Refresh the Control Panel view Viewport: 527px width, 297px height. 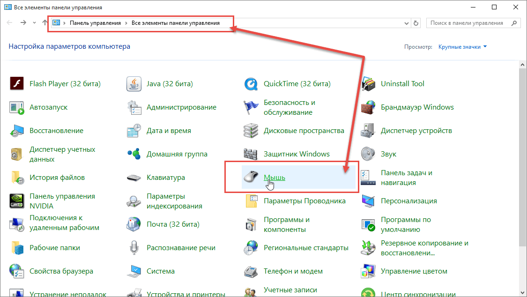(x=416, y=23)
